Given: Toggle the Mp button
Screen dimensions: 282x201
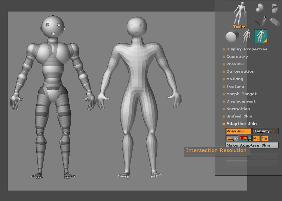Looking at the screenshot, I should coord(264,138).
